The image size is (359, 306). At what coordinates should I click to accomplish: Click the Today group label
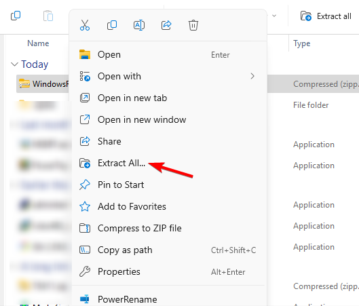(35, 64)
